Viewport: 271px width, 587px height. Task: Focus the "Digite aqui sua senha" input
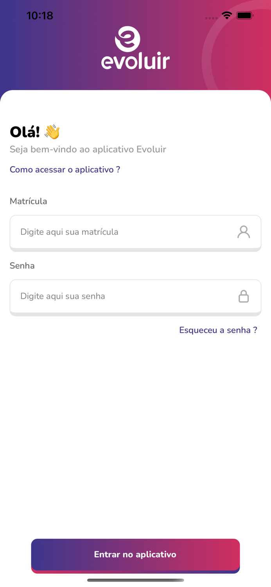(x=121, y=296)
